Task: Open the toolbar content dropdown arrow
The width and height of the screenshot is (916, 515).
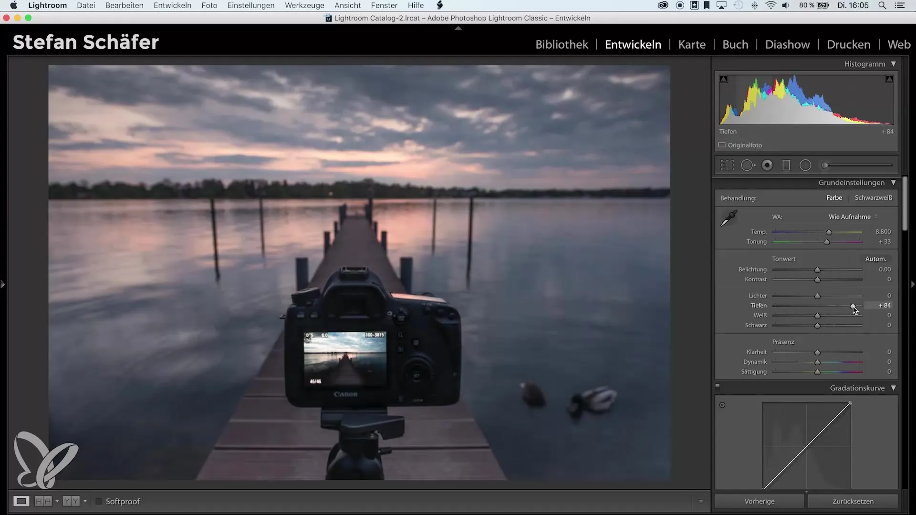Action: (x=700, y=501)
